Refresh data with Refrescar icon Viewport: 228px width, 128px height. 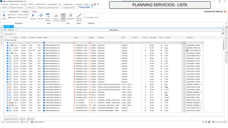(x=41, y=16)
